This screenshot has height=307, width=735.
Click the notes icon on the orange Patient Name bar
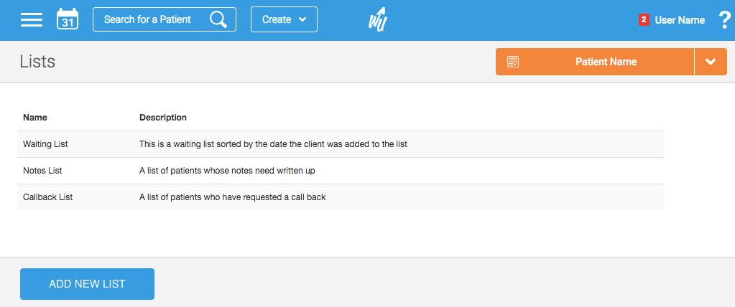pyautogui.click(x=513, y=62)
